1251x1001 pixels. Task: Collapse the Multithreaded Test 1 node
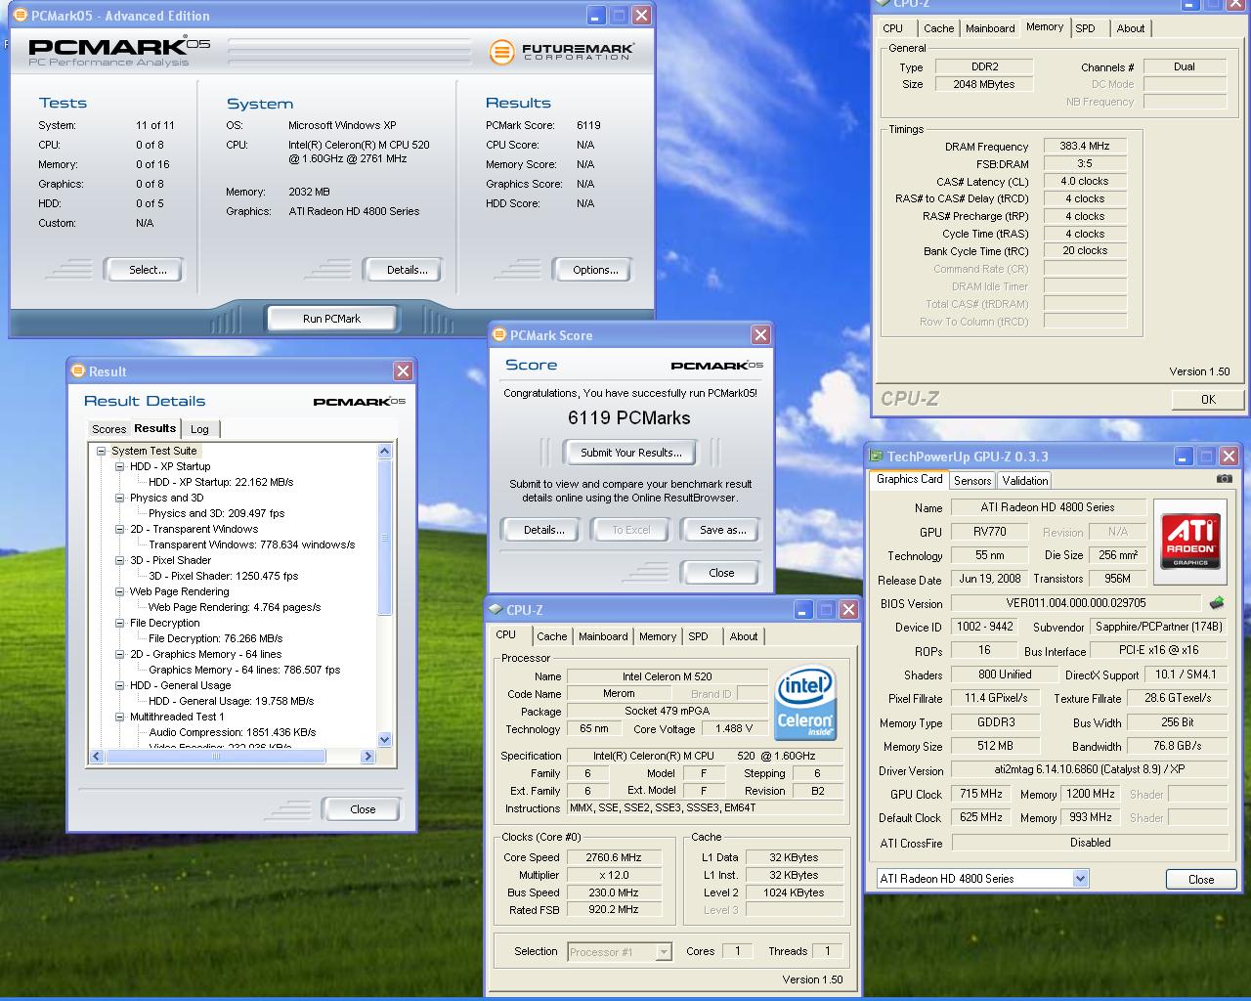click(x=120, y=717)
